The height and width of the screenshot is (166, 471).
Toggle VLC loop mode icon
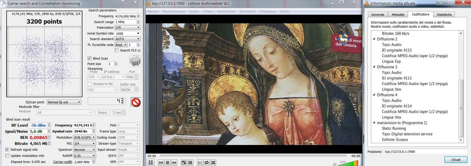(206, 162)
